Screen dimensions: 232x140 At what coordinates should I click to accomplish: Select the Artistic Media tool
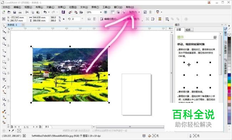4,56
